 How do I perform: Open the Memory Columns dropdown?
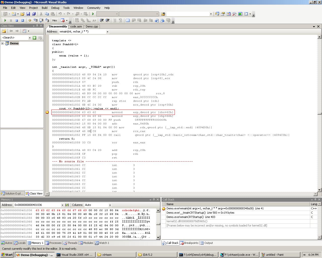tap(110, 205)
